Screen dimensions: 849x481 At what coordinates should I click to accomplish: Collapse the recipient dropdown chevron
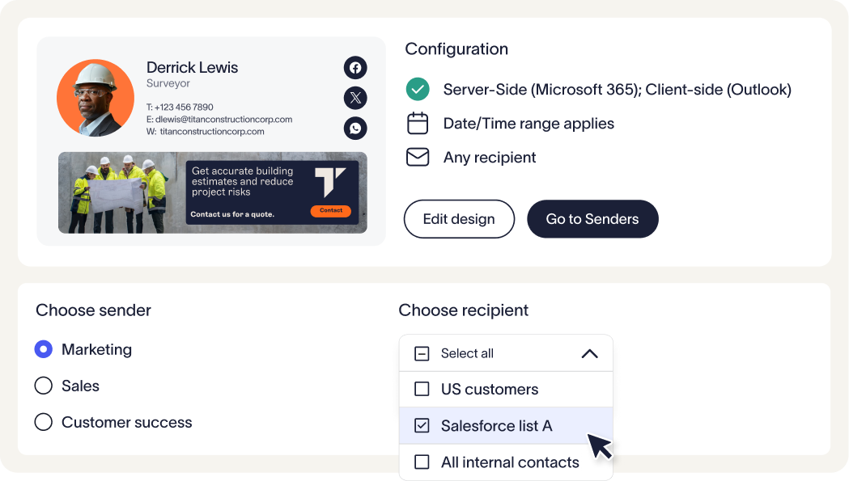[589, 353]
